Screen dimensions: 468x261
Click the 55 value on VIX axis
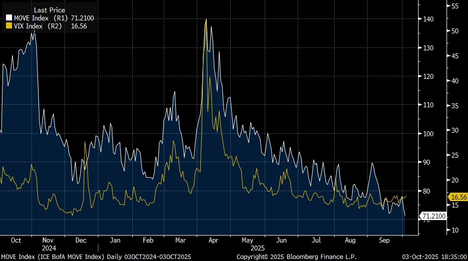click(455, 6)
